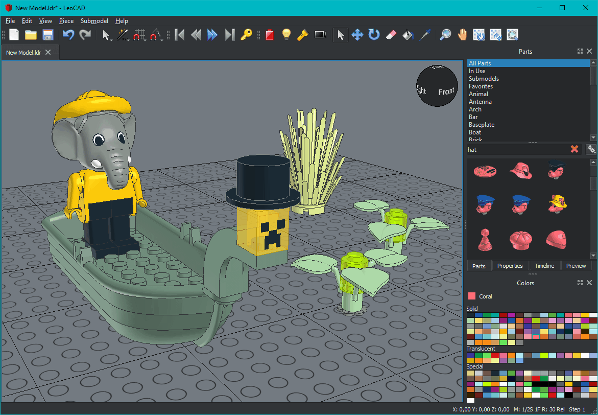Click the yellow key icon in the toolbar
This screenshot has height=415, width=598.
pyautogui.click(x=246, y=35)
